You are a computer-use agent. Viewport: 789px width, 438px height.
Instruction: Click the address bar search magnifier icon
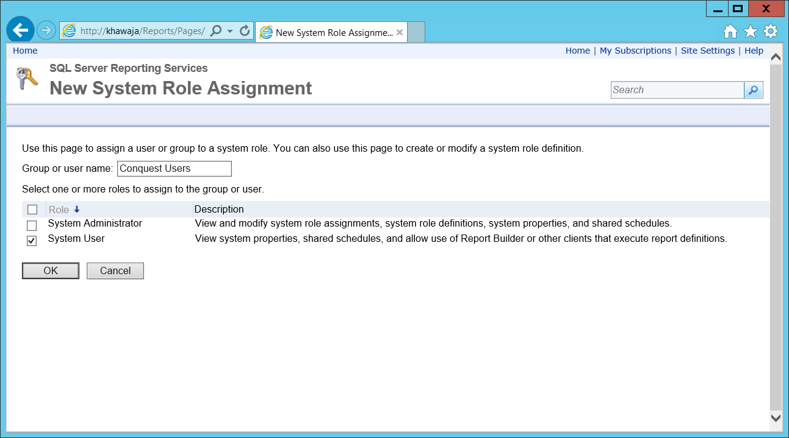(215, 30)
